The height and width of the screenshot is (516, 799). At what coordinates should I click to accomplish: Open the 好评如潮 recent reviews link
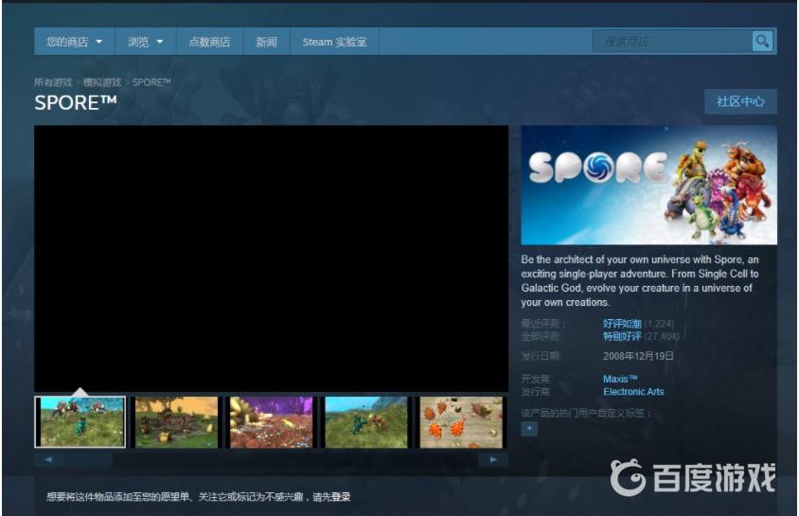[622, 324]
